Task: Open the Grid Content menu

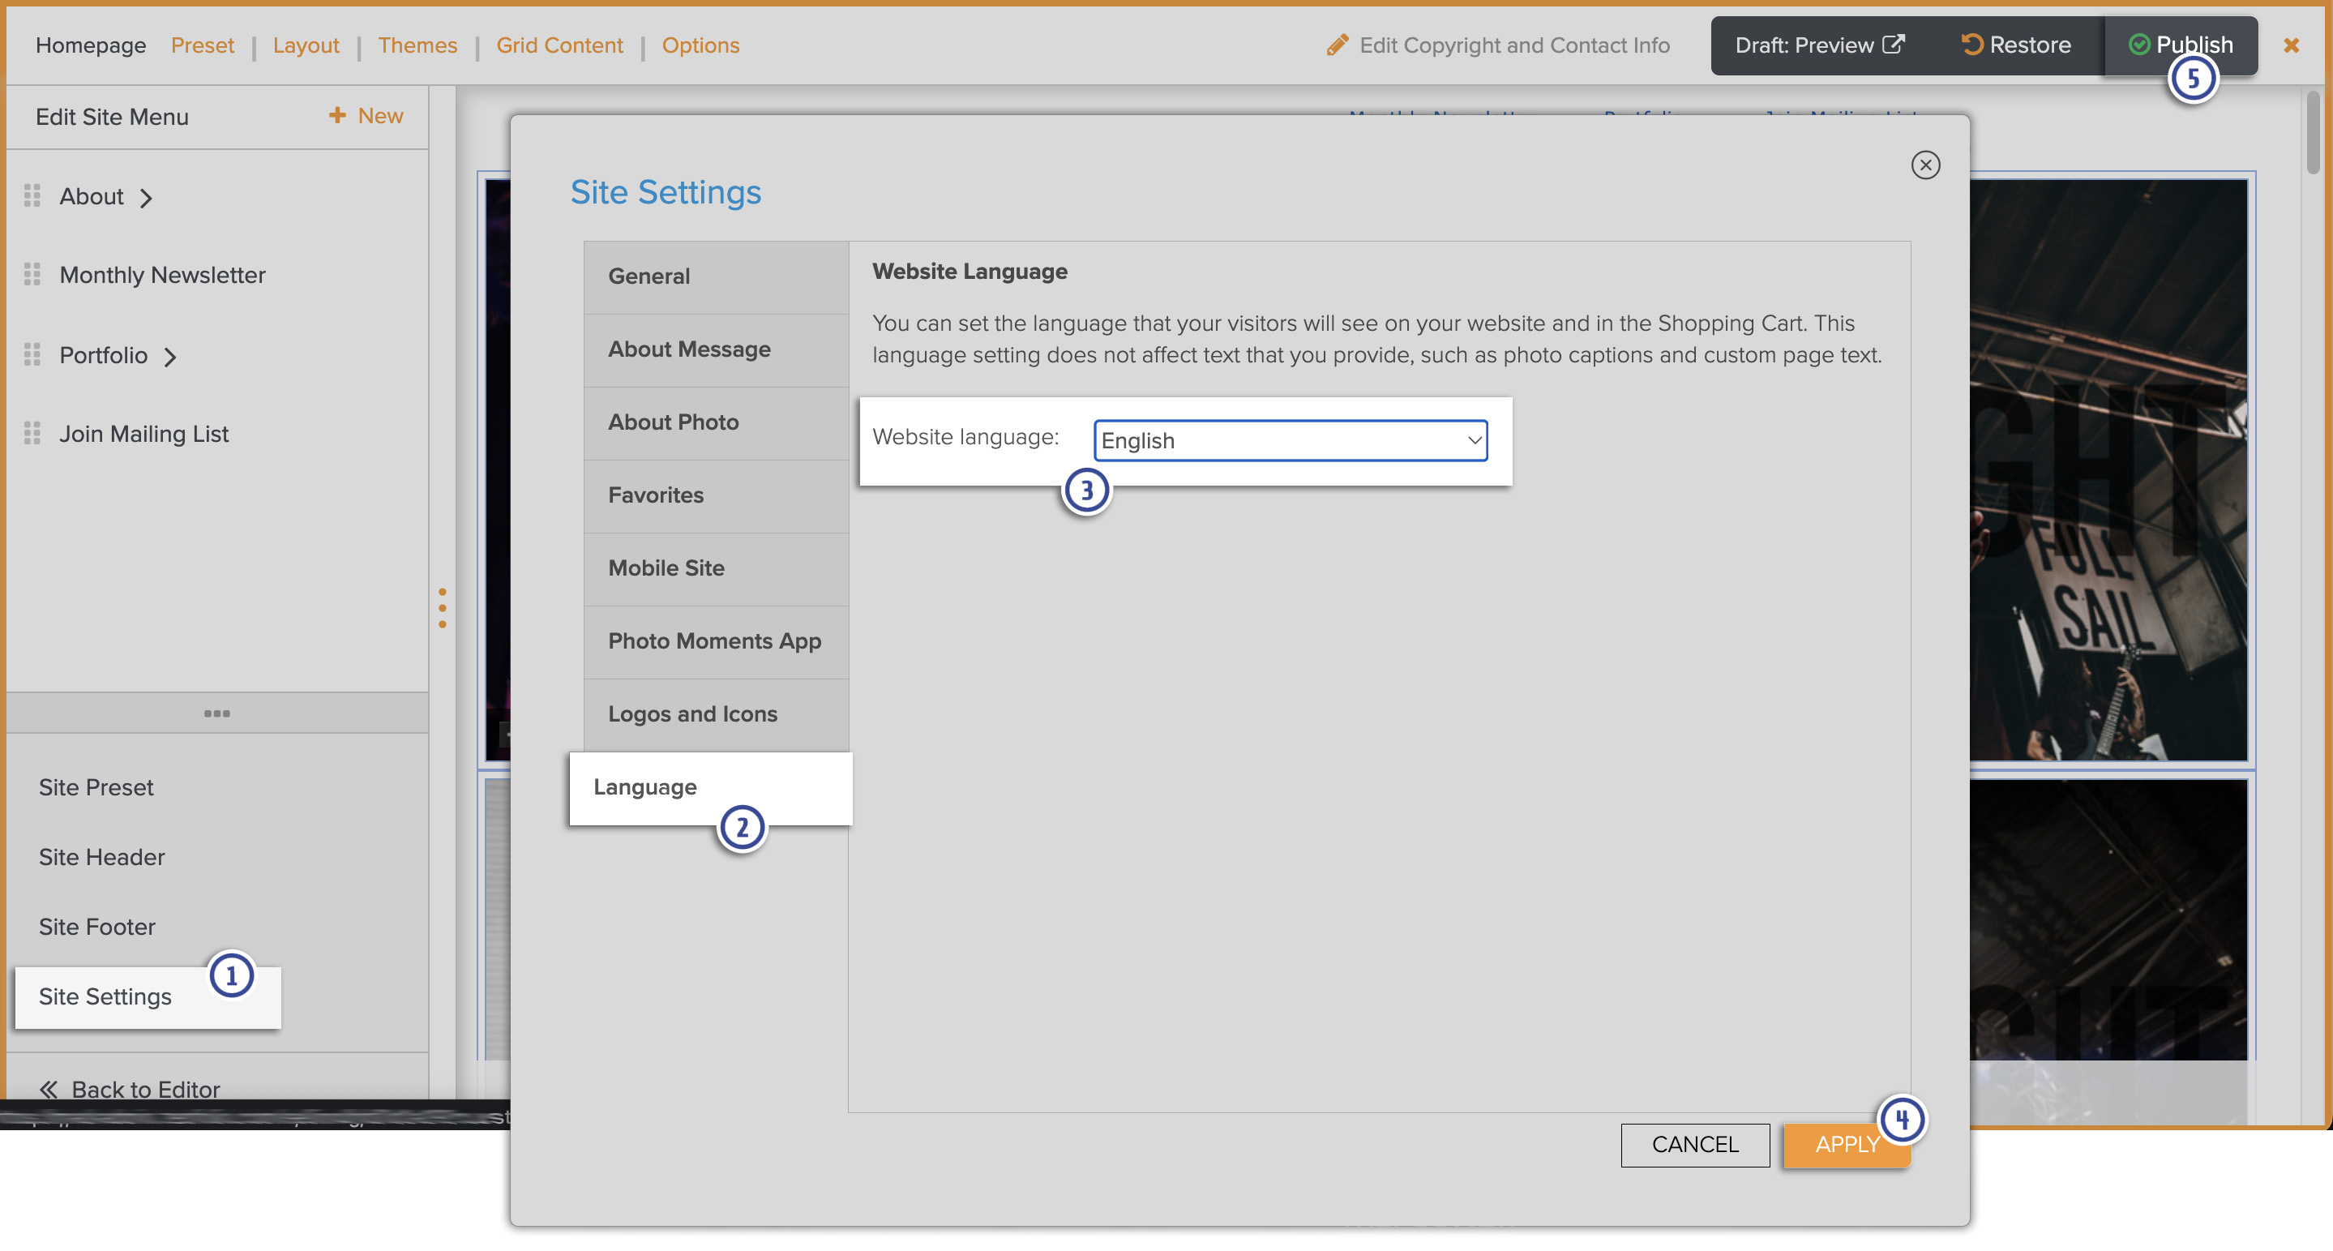Action: pos(559,45)
